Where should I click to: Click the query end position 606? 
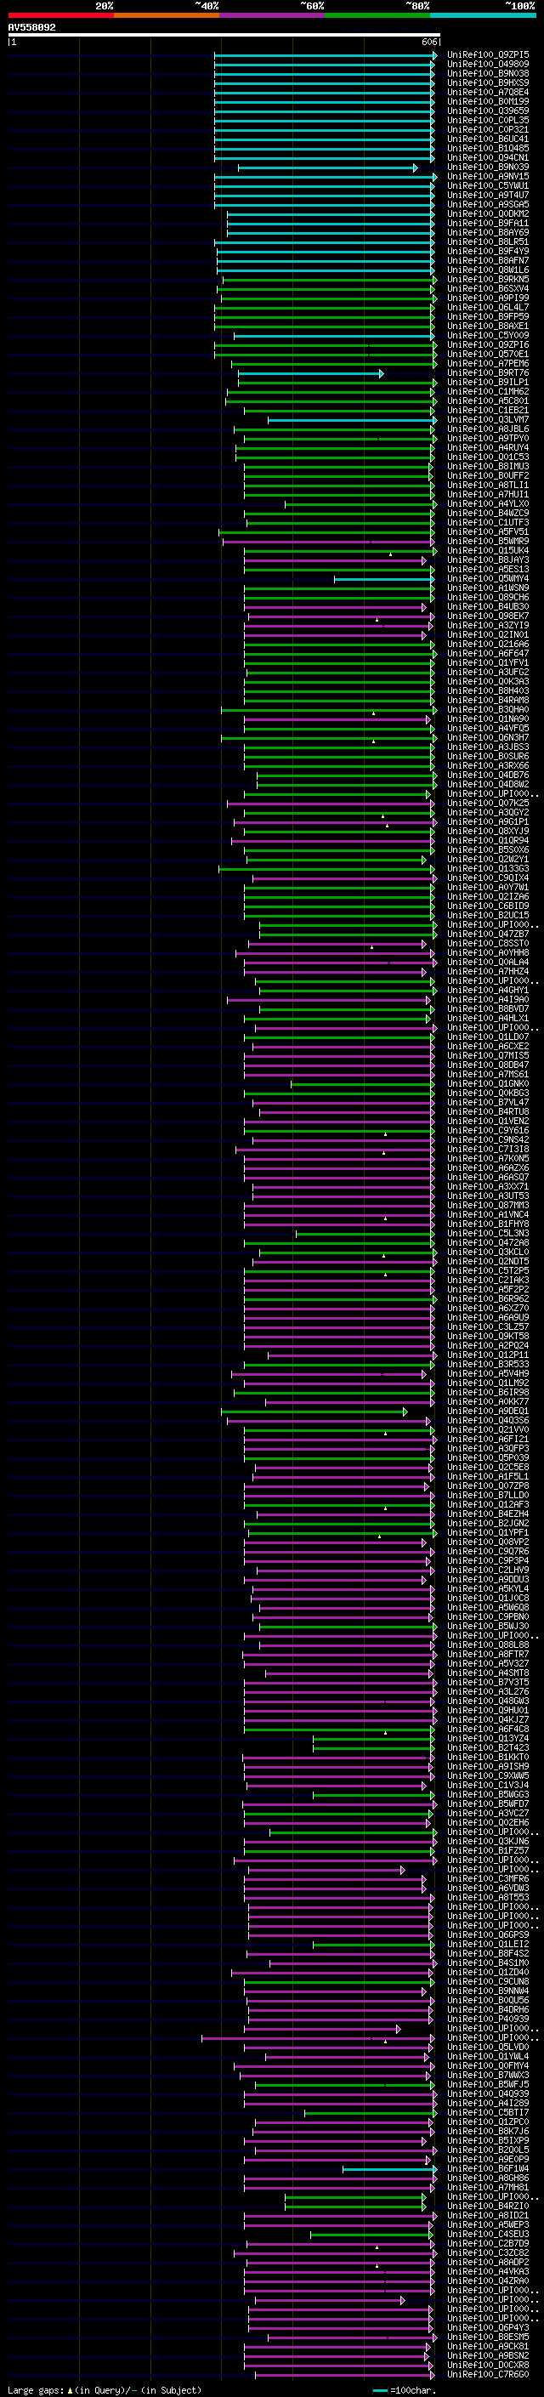[x=428, y=42]
